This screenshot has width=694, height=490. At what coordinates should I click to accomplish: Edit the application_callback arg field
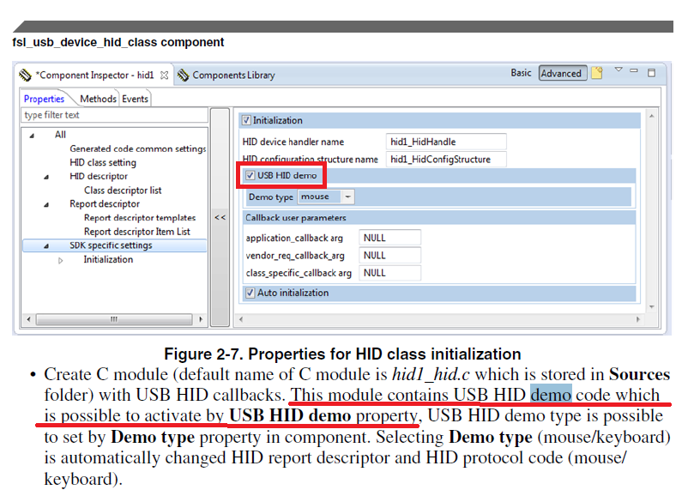pyautogui.click(x=390, y=238)
